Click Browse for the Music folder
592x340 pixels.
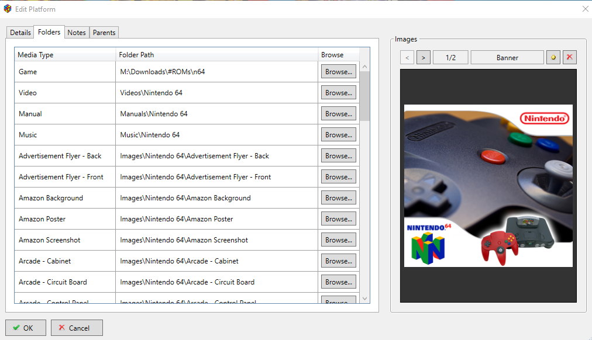coord(339,134)
